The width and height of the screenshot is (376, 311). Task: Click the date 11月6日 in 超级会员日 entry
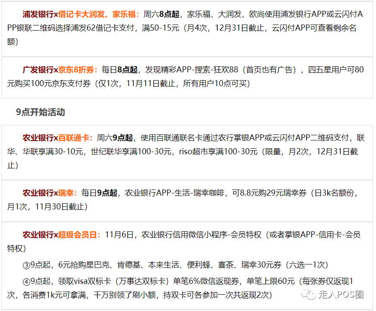pyautogui.click(x=119, y=235)
